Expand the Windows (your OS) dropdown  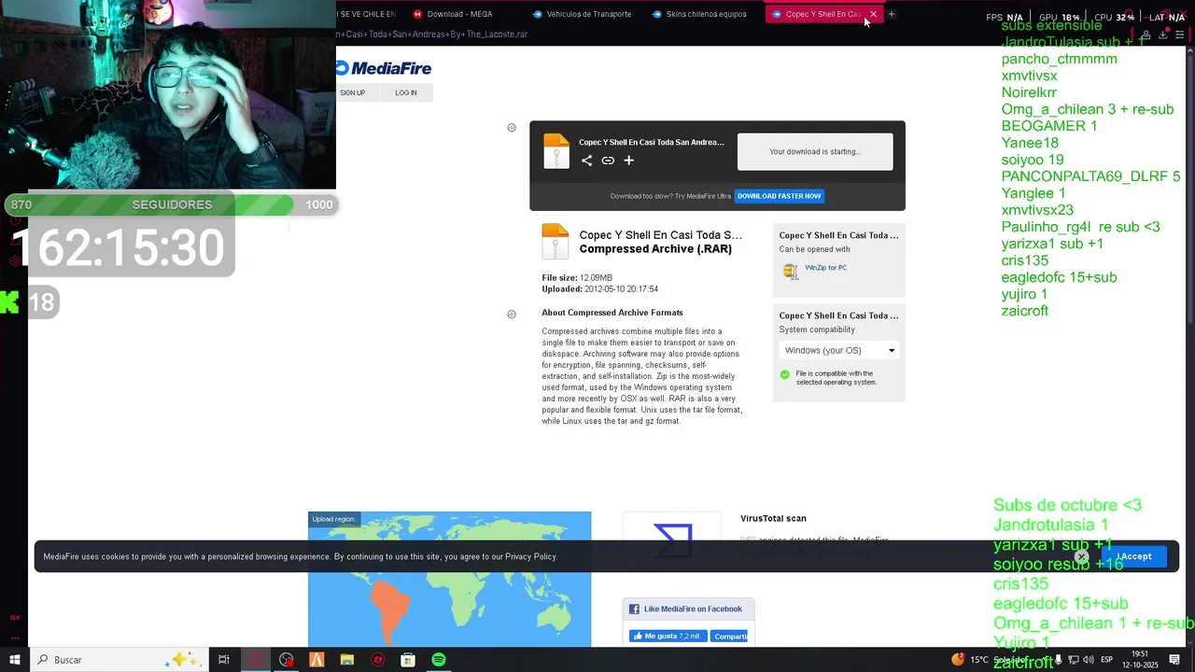[839, 351]
